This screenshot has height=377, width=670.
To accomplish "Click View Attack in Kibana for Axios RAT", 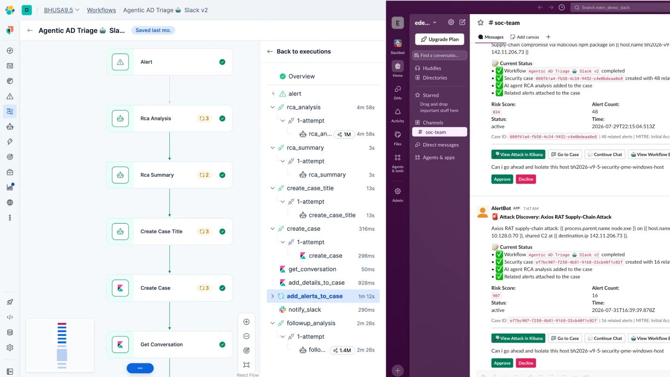I will [x=518, y=338].
